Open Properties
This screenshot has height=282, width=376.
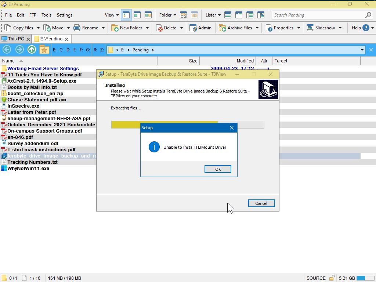279,28
